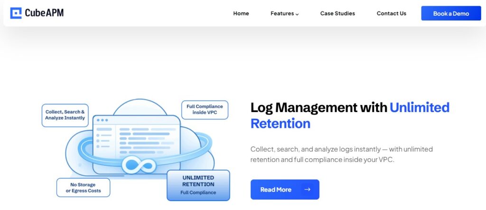Viewport: 486px width, 210px height.
Task: Click the three window dots in log illustration
Action: [x=102, y=120]
